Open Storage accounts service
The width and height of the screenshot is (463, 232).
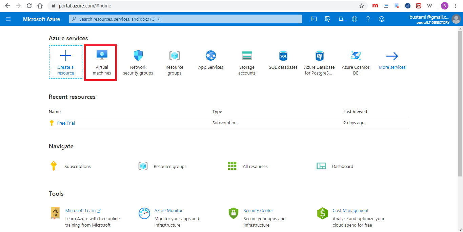coord(247,62)
